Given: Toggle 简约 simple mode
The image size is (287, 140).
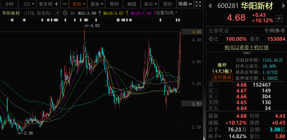Looking at the screenshot, I should click(x=168, y=4).
